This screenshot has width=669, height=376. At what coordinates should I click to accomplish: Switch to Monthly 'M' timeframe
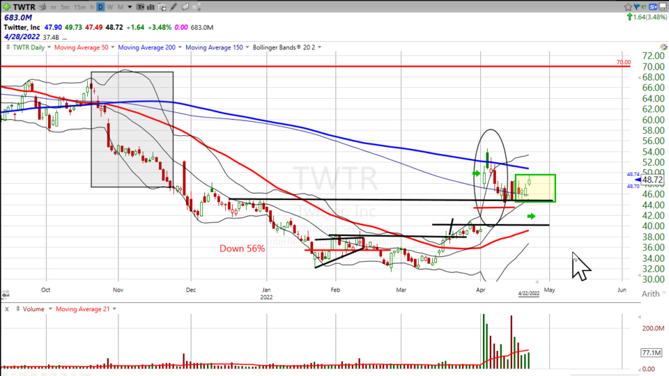[x=121, y=7]
